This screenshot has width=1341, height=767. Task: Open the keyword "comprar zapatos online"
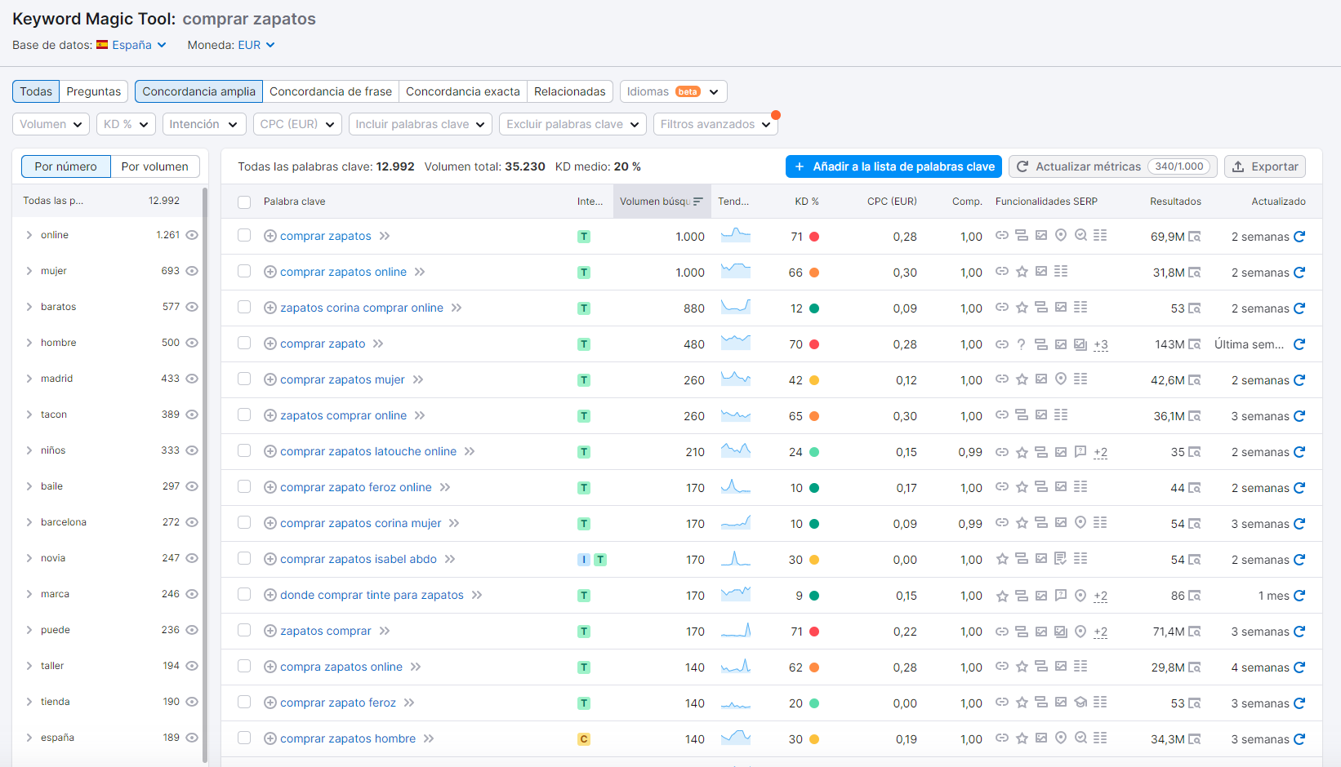pyautogui.click(x=343, y=272)
